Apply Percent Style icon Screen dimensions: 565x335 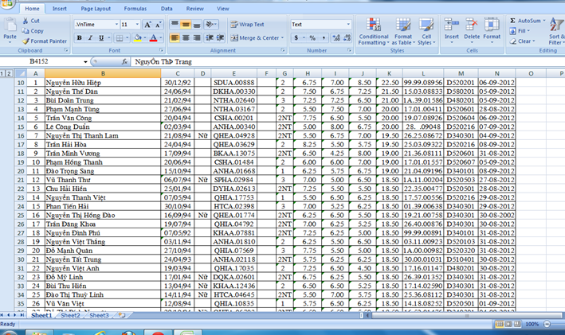pyautogui.click(x=312, y=37)
